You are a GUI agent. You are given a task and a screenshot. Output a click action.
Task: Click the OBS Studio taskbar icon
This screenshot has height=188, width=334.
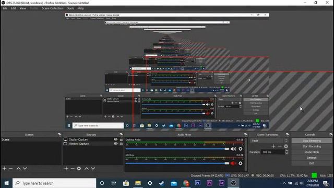[x=233, y=183]
